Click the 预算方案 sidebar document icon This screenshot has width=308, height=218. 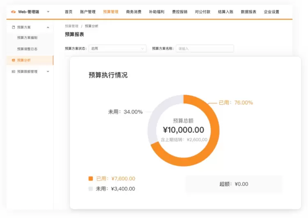click(13, 27)
